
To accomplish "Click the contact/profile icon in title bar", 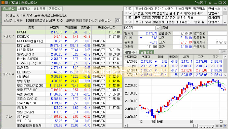I will pos(201,3).
